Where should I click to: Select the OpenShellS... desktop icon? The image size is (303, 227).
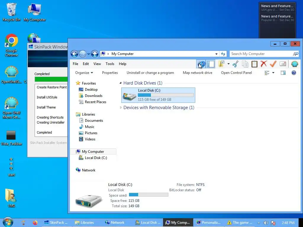pyautogui.click(x=12, y=75)
